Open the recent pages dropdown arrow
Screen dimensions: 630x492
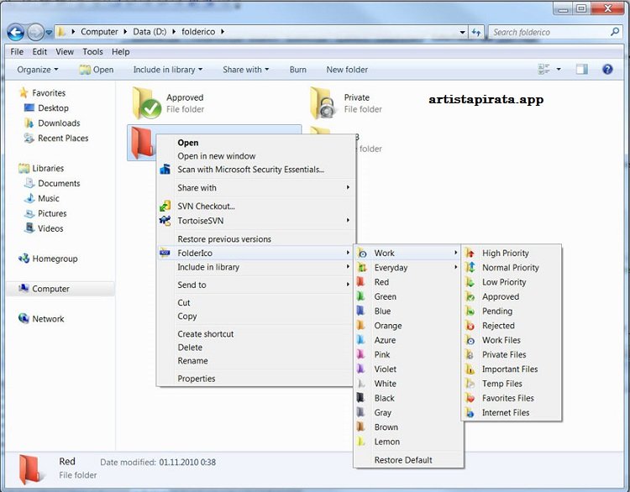point(49,32)
